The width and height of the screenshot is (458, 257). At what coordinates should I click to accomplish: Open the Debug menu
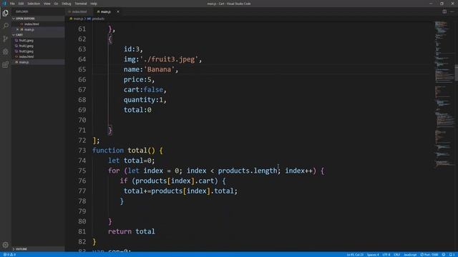67,4
